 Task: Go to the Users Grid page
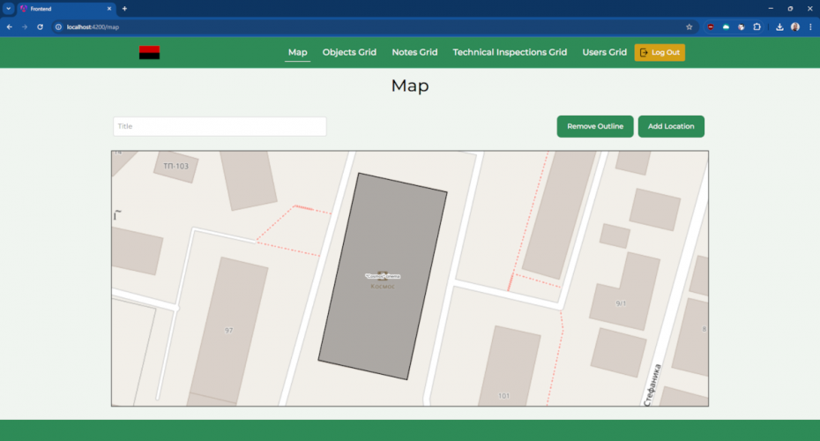[604, 52]
